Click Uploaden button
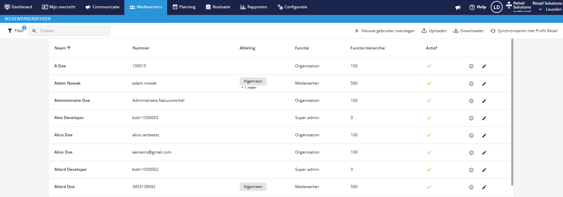563x197 pixels. [x=434, y=31]
